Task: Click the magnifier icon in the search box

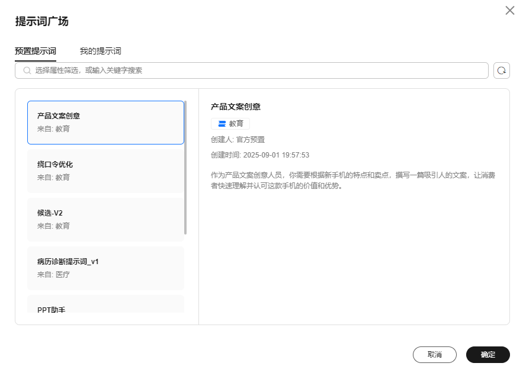Action: click(27, 70)
